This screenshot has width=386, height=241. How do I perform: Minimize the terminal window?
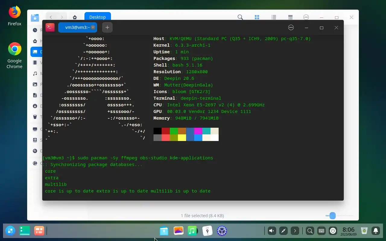[x=306, y=27]
